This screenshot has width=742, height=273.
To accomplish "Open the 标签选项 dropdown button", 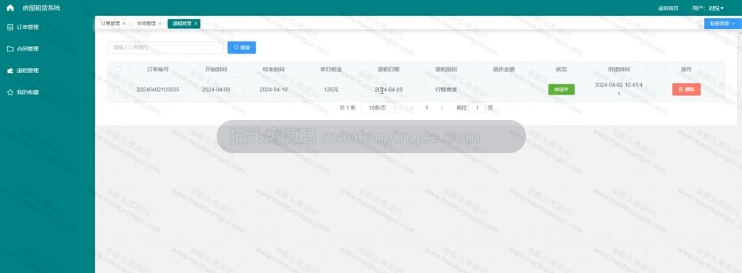I will [x=722, y=23].
